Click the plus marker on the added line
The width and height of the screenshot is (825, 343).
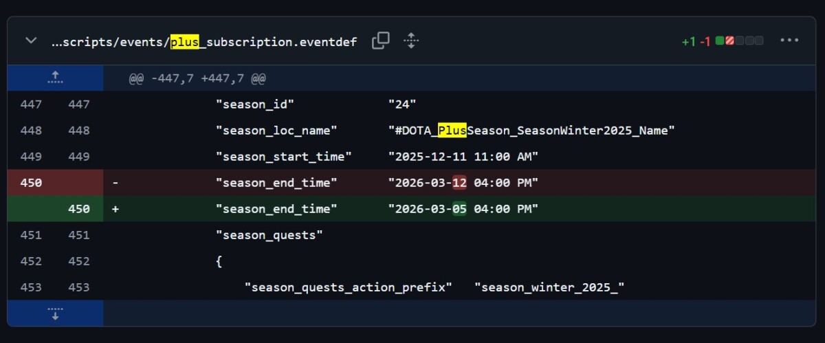(115, 209)
